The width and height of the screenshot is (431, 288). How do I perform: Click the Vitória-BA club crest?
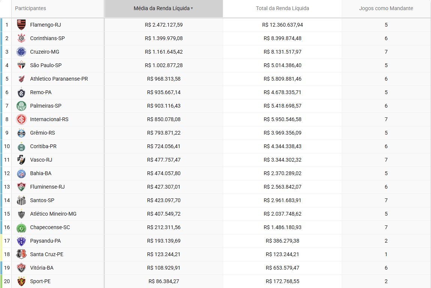(21, 268)
